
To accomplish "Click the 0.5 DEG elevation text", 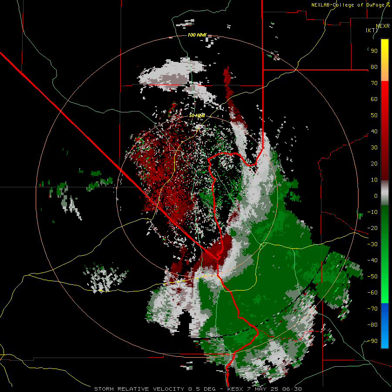I will click(201, 389).
